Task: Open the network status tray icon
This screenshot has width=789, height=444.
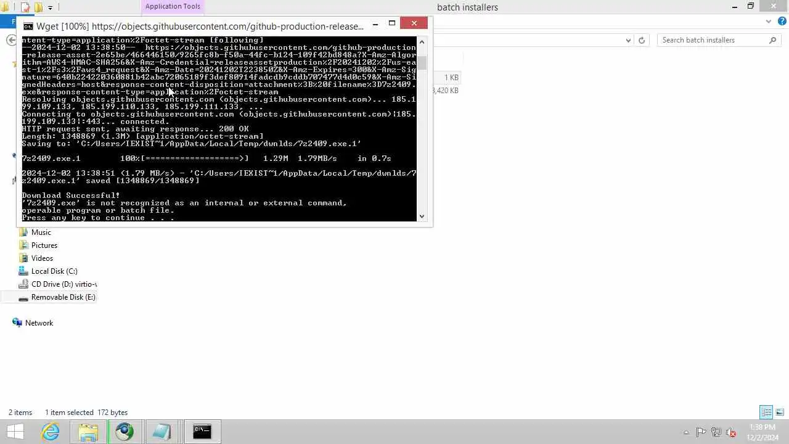Action: [716, 432]
